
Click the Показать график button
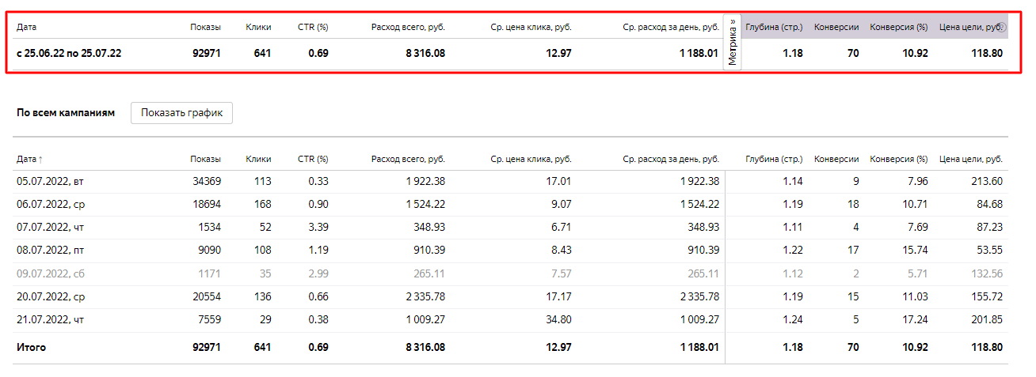pos(181,112)
